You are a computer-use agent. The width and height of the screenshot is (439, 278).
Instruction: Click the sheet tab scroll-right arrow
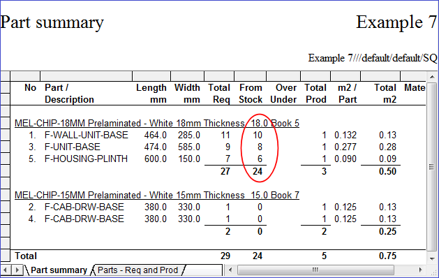pyautogui.click(x=17, y=270)
